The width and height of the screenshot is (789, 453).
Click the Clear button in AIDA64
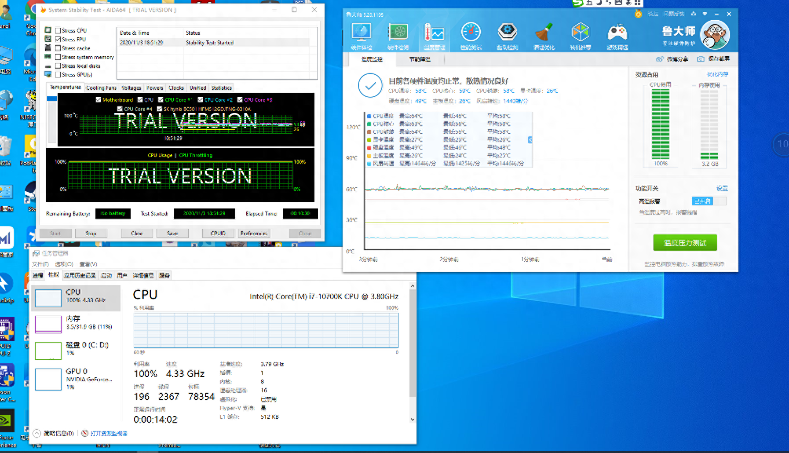(x=137, y=234)
